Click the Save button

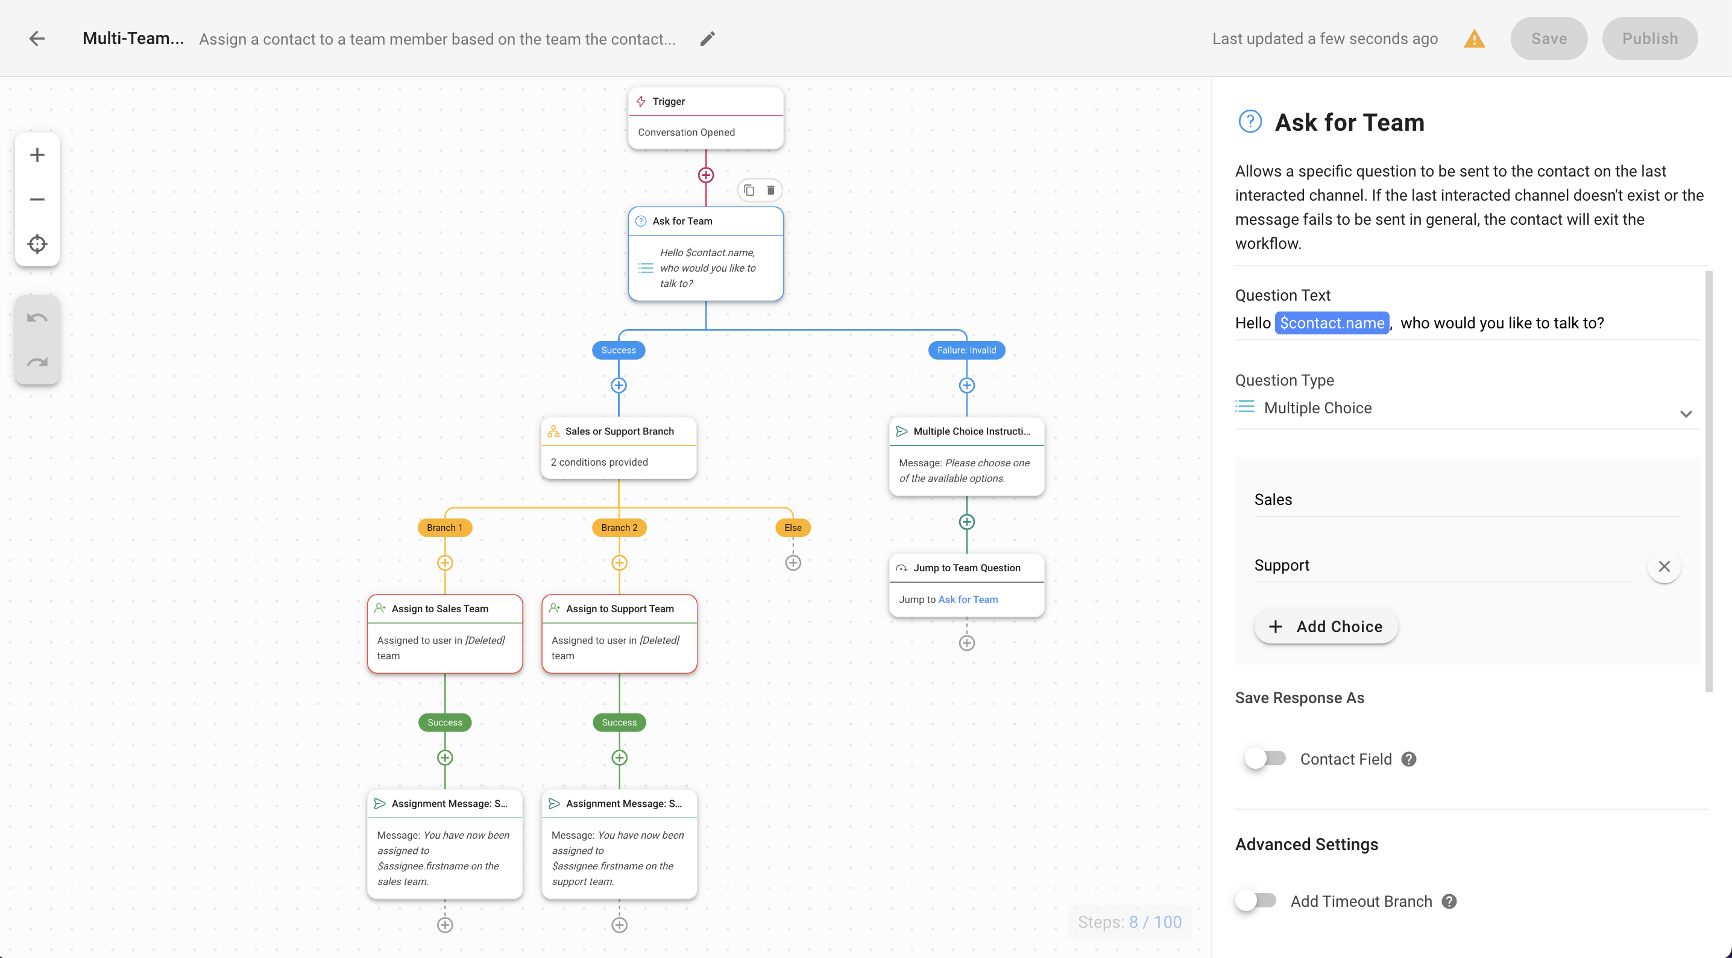[1548, 39]
